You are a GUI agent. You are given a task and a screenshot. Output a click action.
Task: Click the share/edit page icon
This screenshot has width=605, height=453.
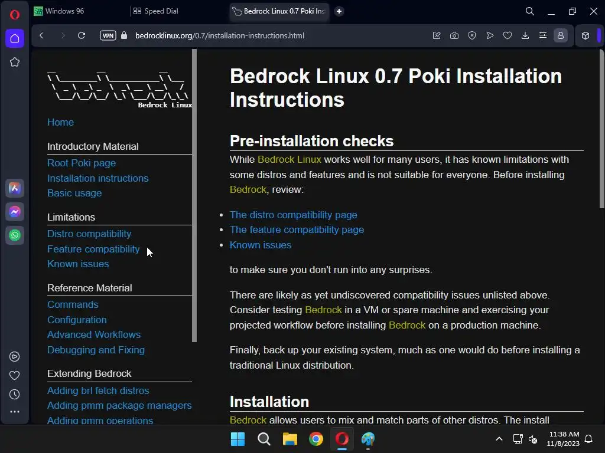[437, 35]
